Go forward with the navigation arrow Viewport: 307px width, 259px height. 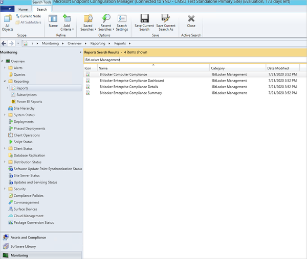pyautogui.click(x=11, y=43)
